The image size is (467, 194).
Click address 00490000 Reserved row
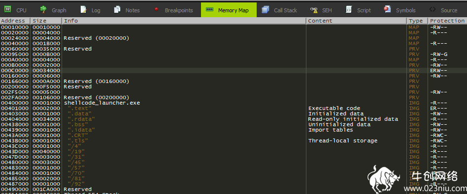coord(233,189)
